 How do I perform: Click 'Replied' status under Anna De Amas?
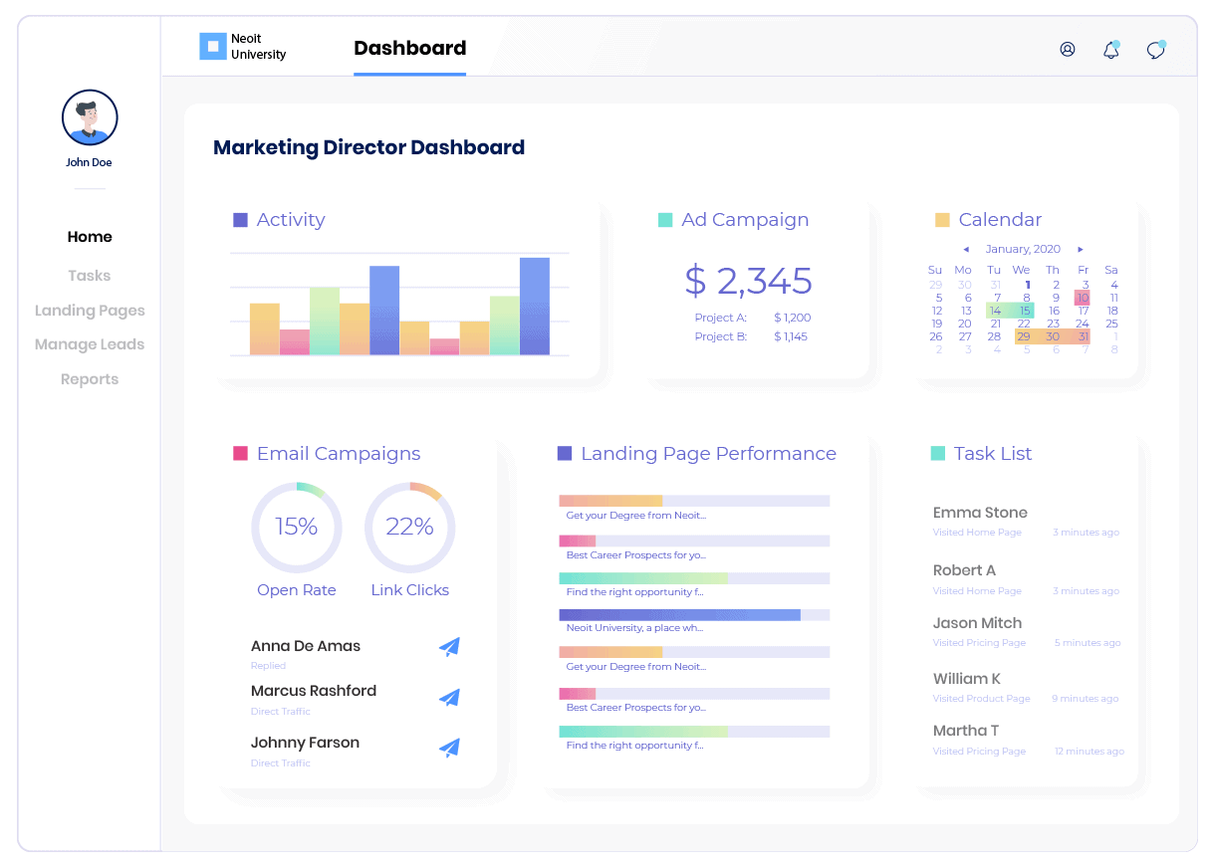pyautogui.click(x=268, y=666)
